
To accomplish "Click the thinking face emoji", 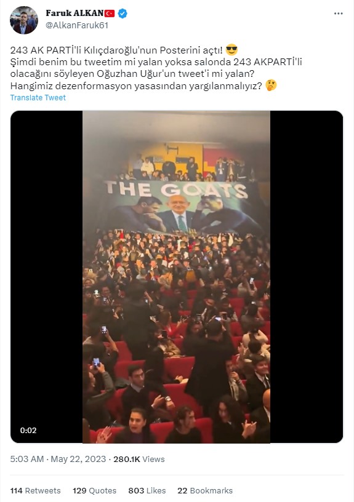I will pyautogui.click(x=271, y=86).
